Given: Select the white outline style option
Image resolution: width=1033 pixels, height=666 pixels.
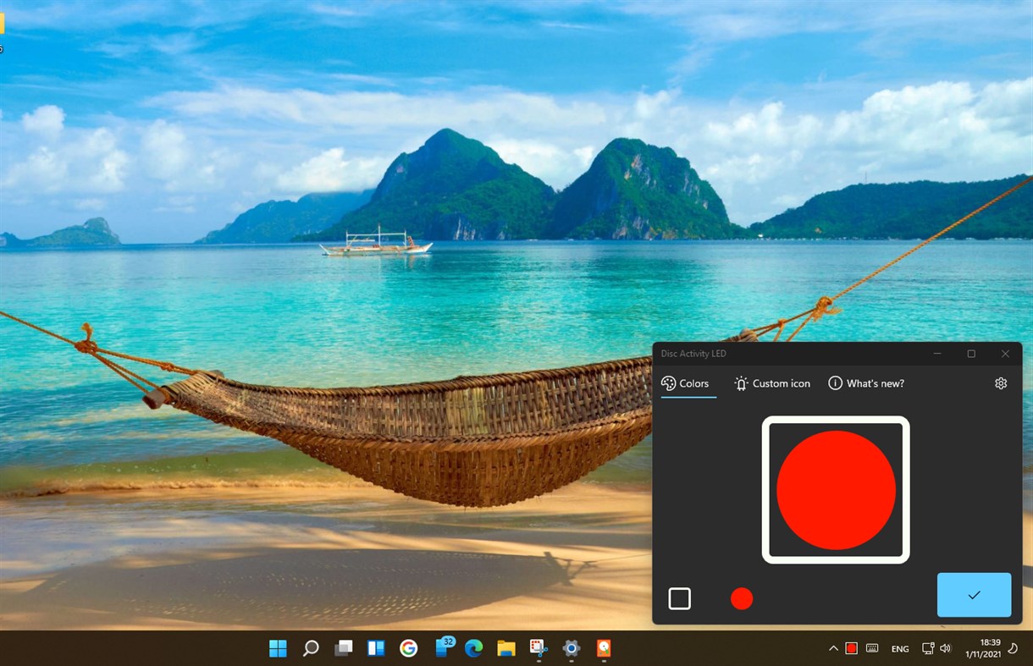Looking at the screenshot, I should pos(680,598).
